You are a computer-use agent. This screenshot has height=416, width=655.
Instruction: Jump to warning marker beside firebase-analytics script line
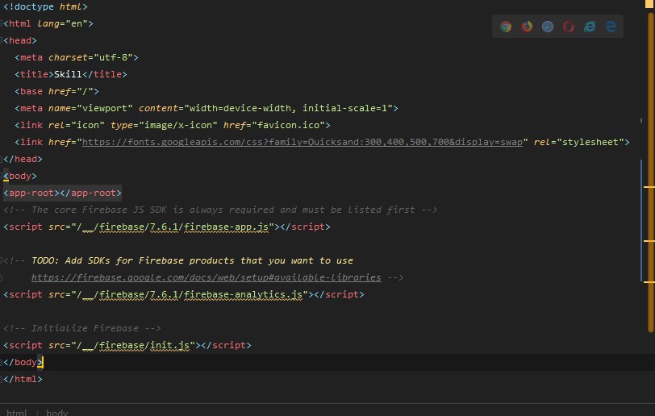tap(649, 282)
